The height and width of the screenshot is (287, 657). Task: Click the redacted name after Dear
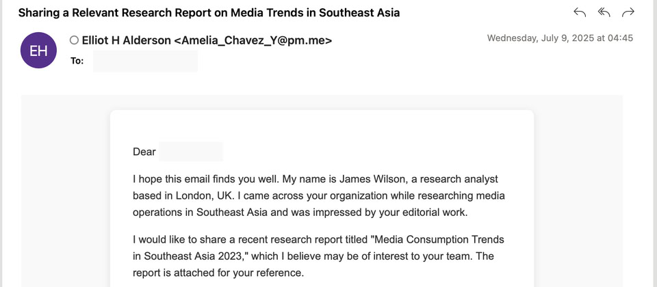click(x=191, y=152)
